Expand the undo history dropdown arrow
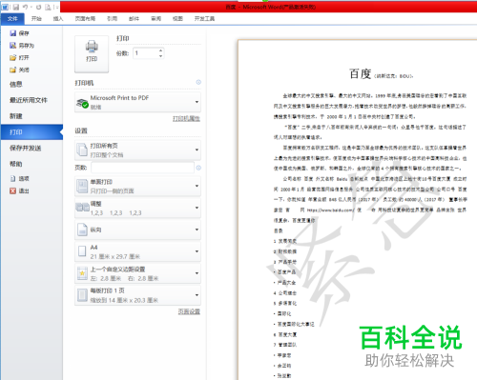This screenshot has height=380, width=477. point(31,7)
